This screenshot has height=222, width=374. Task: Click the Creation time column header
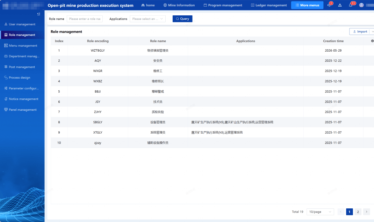pyautogui.click(x=333, y=41)
